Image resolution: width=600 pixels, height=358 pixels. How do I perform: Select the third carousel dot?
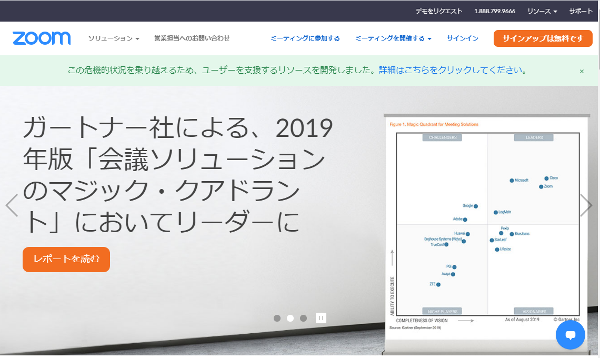click(304, 318)
